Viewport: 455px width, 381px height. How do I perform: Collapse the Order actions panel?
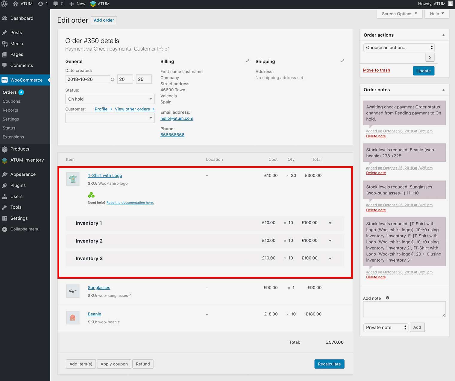[443, 35]
